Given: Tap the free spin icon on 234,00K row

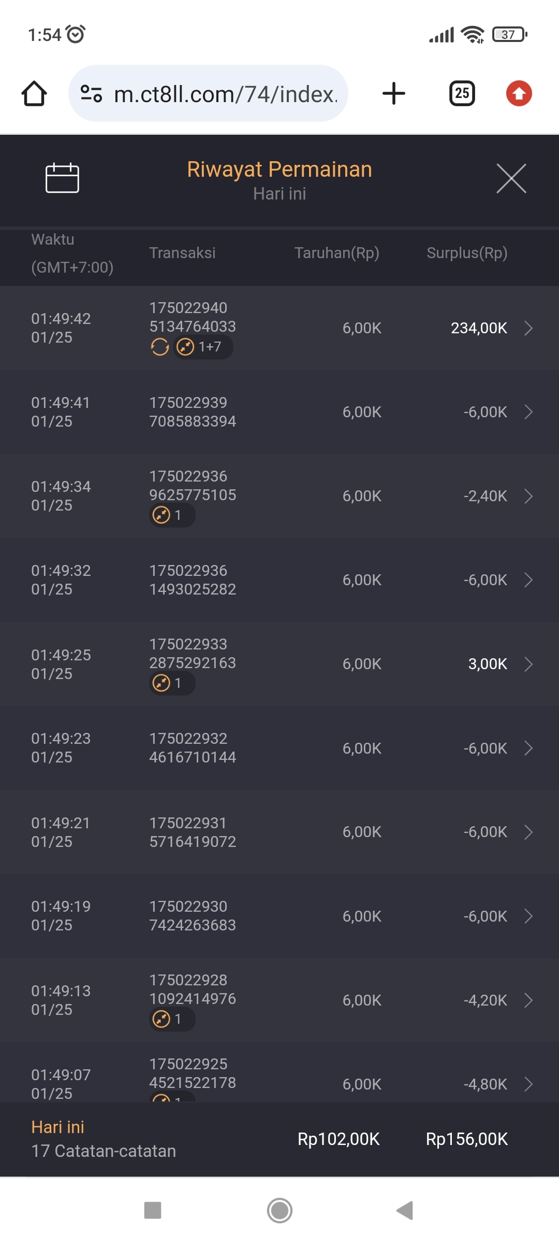Looking at the screenshot, I should [x=160, y=347].
